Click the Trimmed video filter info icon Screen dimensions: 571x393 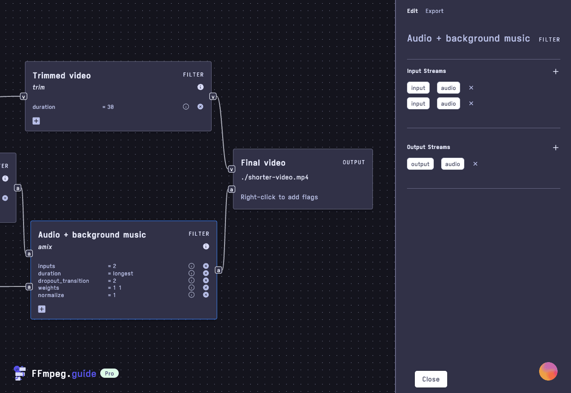tap(200, 87)
